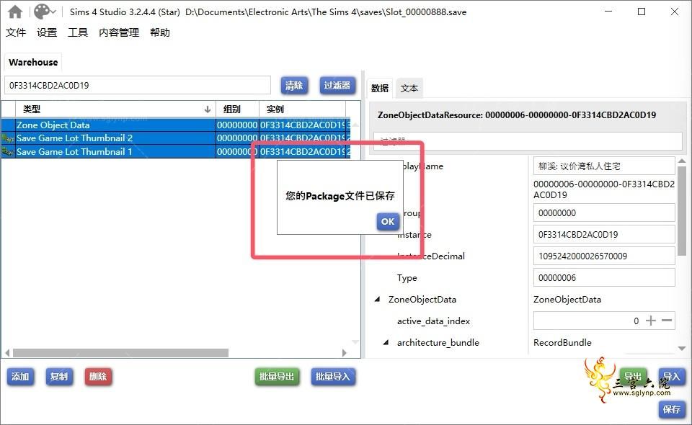Click the data panel vertical scrollbar thumb
The image size is (692, 425).
pyautogui.click(x=682, y=212)
